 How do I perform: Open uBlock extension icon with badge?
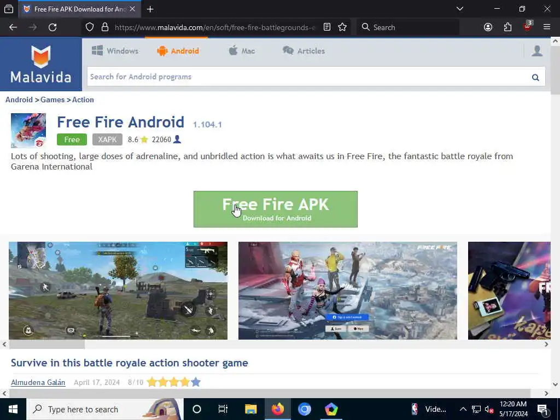click(x=528, y=26)
